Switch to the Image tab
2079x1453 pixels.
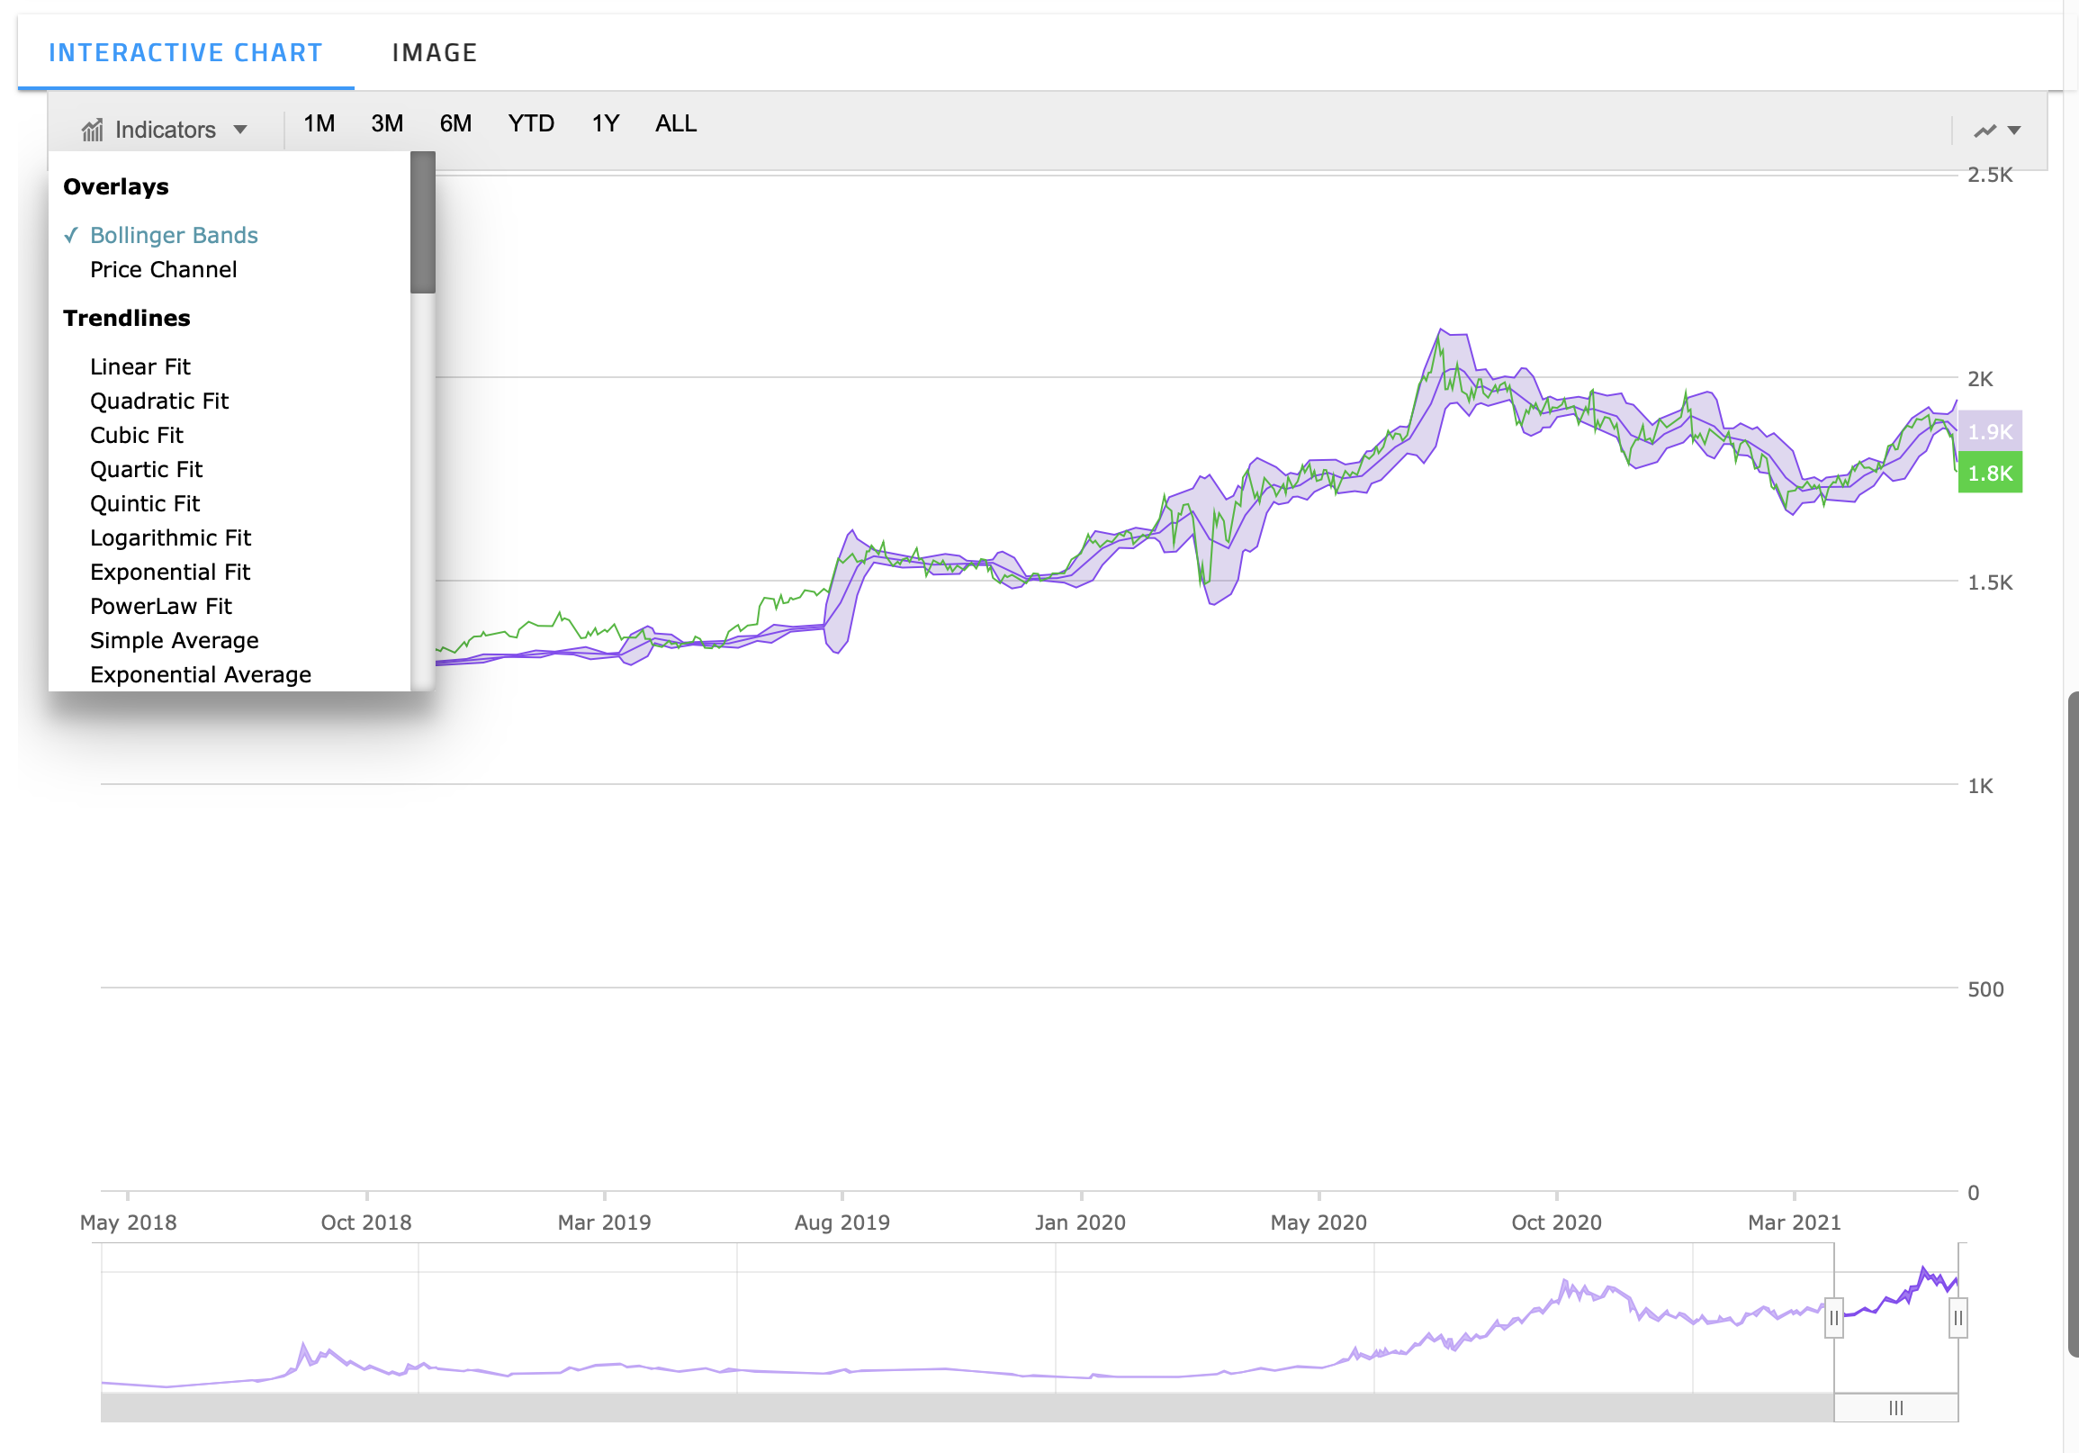[435, 52]
